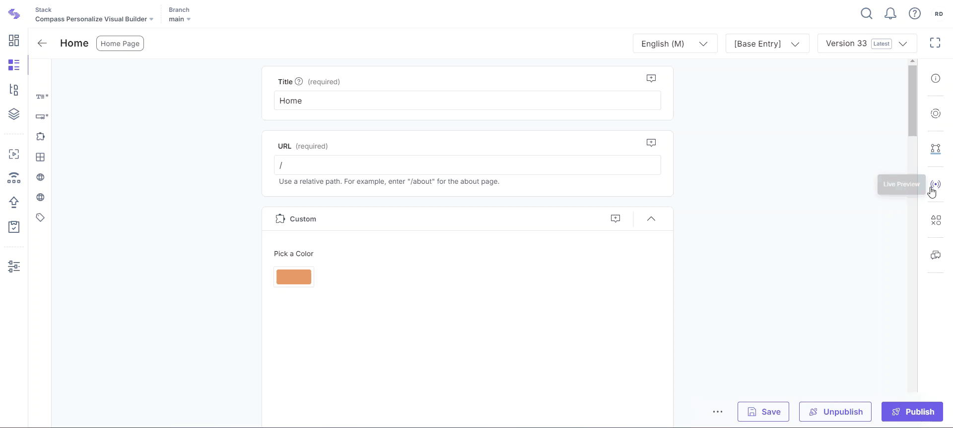953x428 pixels.
Task: Open the search magnifier icon
Action: 867,14
